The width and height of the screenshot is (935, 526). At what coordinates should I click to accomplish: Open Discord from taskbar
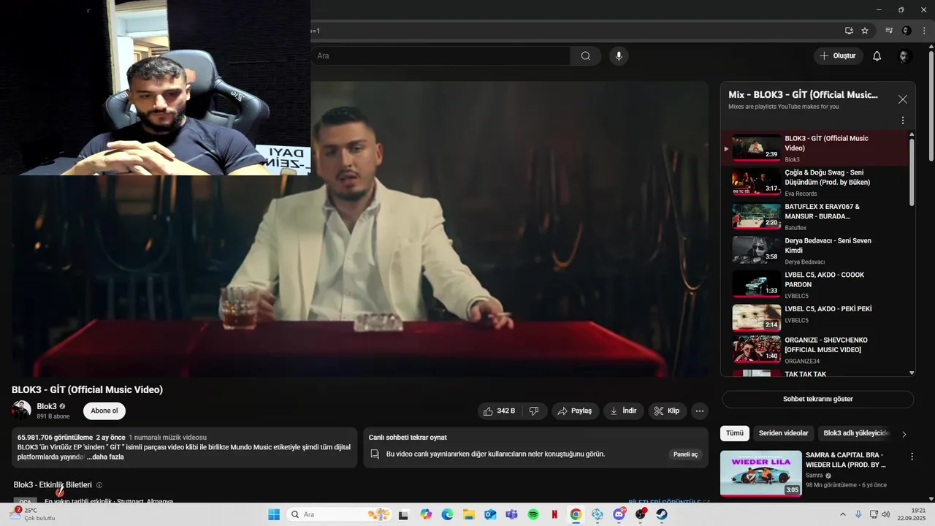coord(619,514)
